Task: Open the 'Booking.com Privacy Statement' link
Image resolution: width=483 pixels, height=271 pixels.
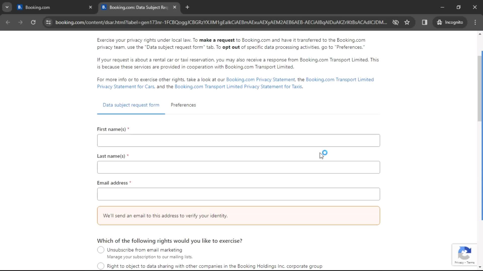Action: [x=260, y=79]
